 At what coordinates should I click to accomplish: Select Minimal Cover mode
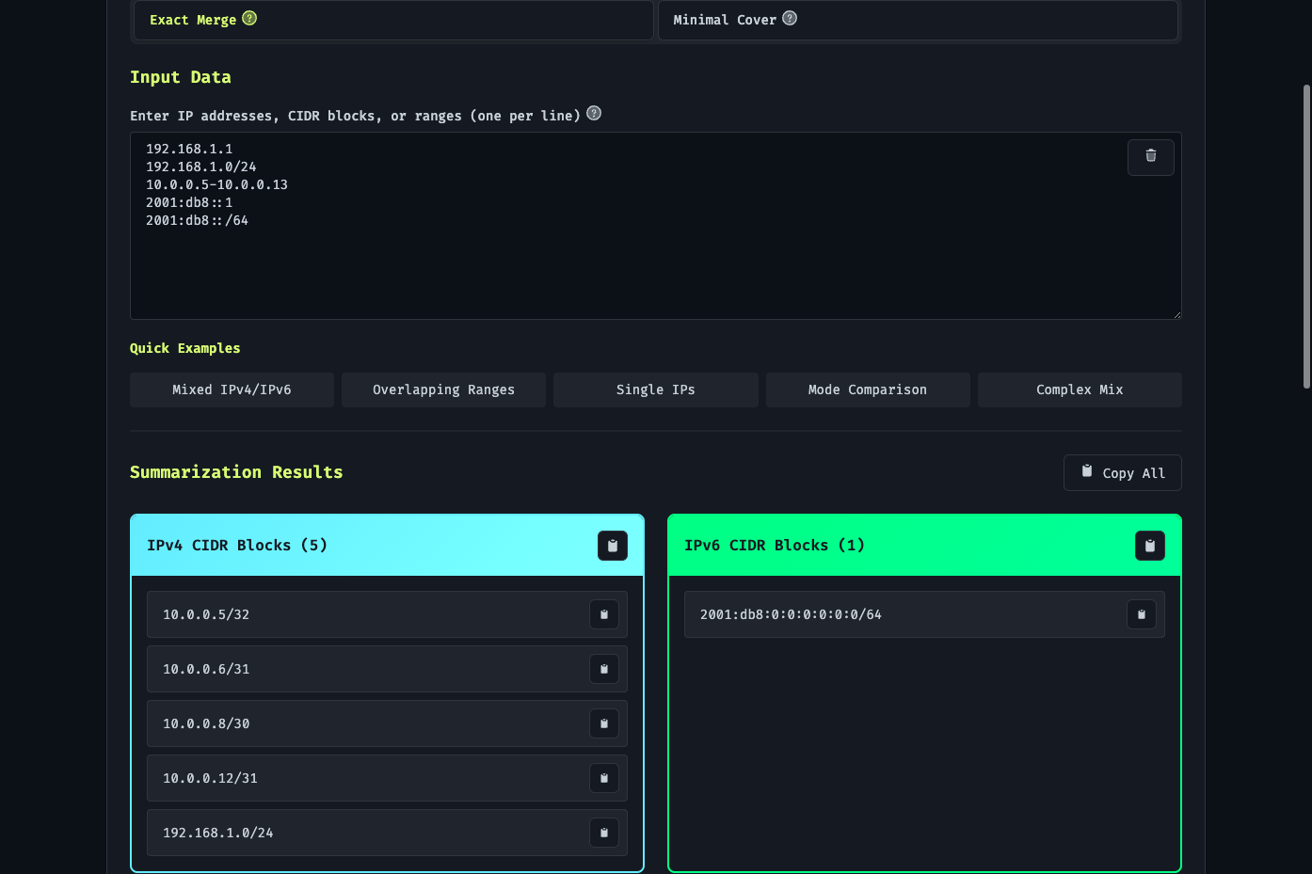[x=918, y=20]
